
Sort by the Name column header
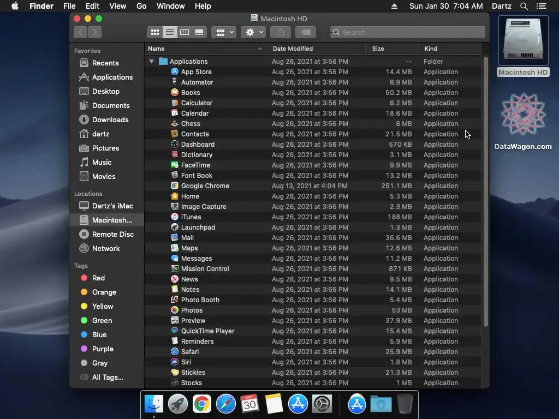(205, 49)
